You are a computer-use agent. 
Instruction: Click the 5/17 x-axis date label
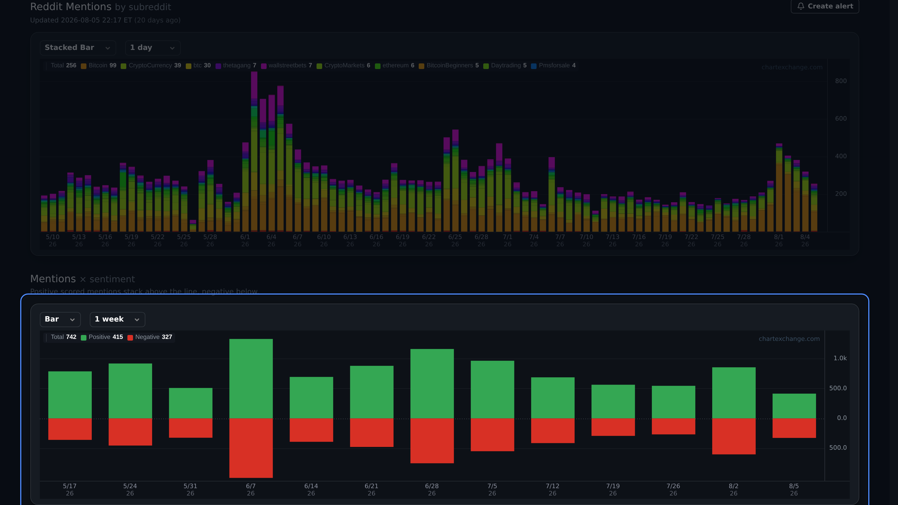tap(70, 490)
